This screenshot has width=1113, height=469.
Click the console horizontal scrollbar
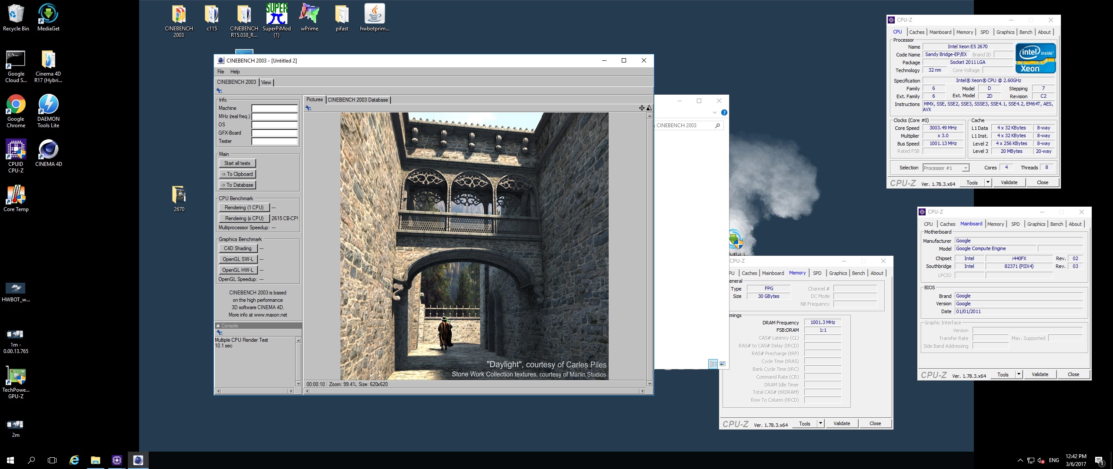click(255, 391)
